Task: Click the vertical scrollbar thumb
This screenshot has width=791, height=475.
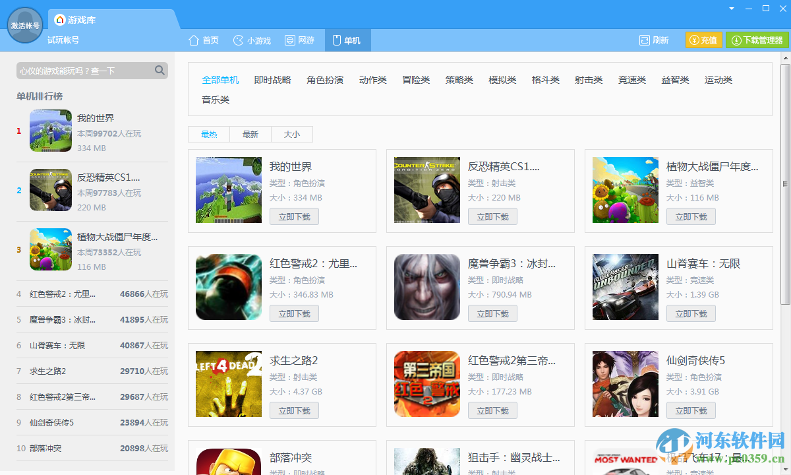Action: [x=785, y=185]
